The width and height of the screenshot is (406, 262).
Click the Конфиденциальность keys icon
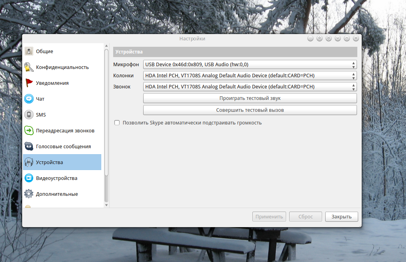pos(29,67)
